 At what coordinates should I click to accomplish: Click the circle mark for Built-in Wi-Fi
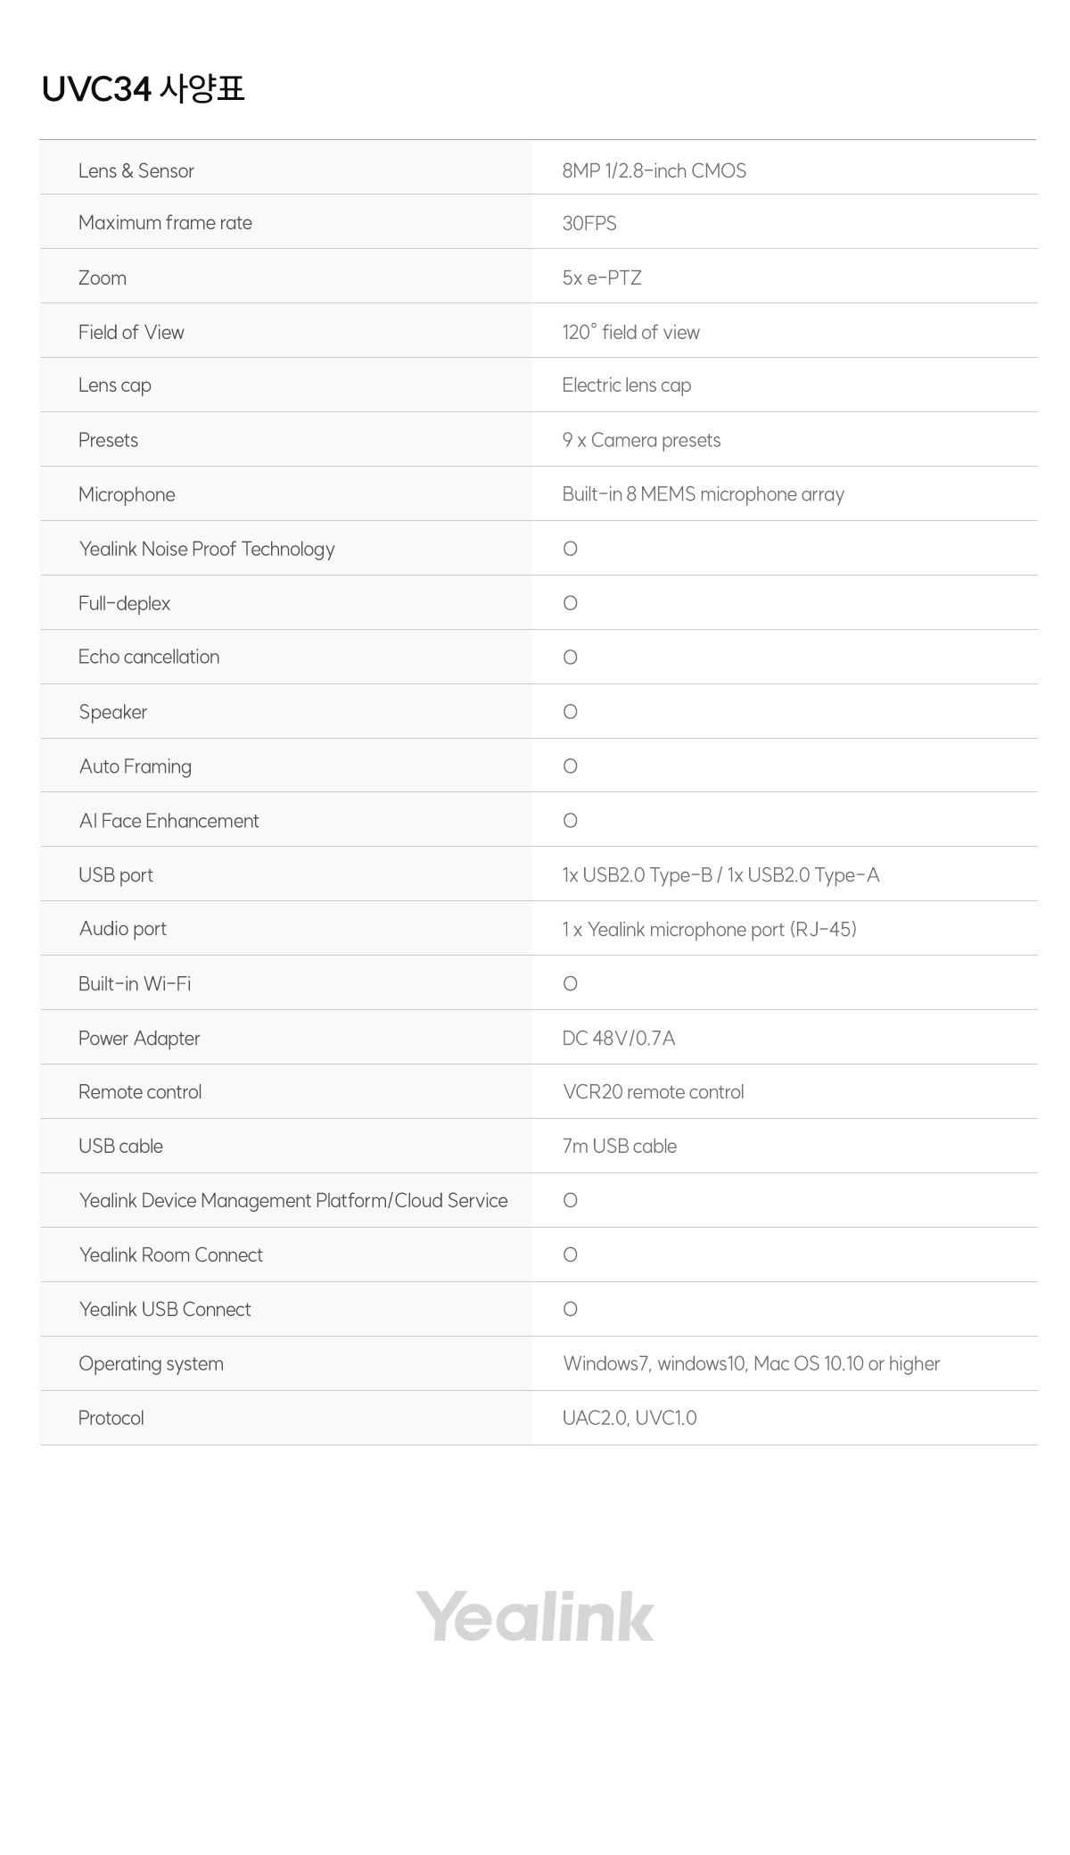point(571,984)
